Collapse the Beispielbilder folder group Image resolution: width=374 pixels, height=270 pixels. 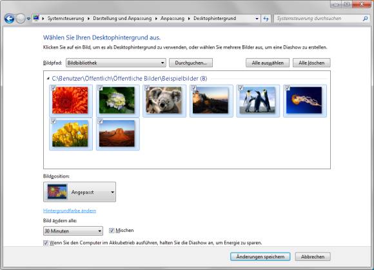[48, 78]
